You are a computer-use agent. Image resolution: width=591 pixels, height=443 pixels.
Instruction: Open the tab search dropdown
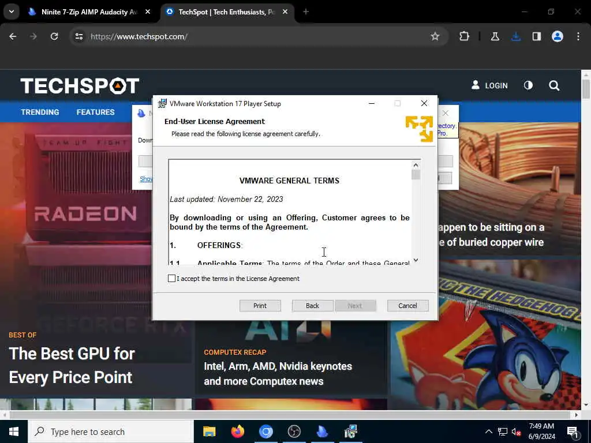point(12,12)
